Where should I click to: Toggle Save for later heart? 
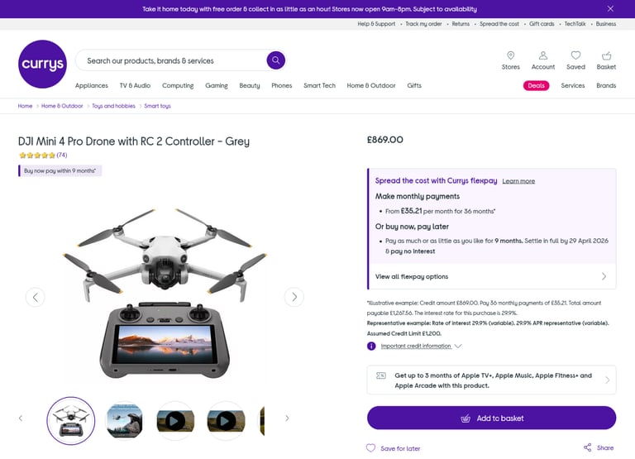(x=370, y=447)
